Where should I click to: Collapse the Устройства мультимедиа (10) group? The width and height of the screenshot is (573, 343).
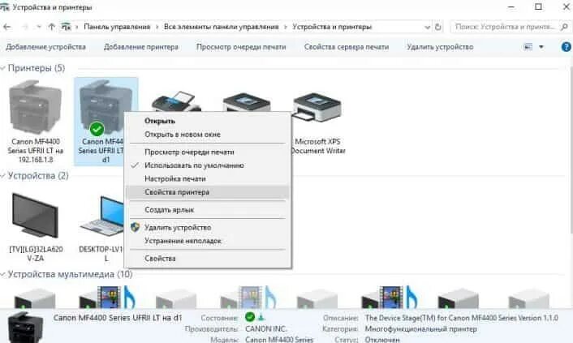coord(3,274)
